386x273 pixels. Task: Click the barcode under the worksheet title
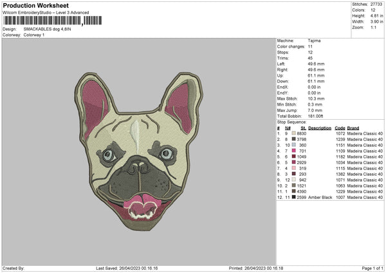point(52,21)
